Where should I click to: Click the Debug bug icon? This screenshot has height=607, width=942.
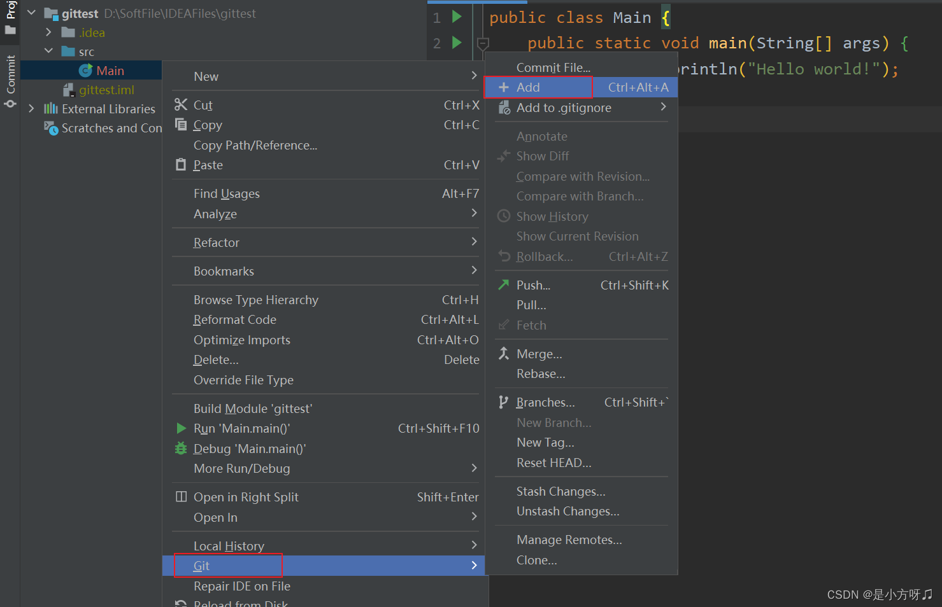(x=181, y=448)
